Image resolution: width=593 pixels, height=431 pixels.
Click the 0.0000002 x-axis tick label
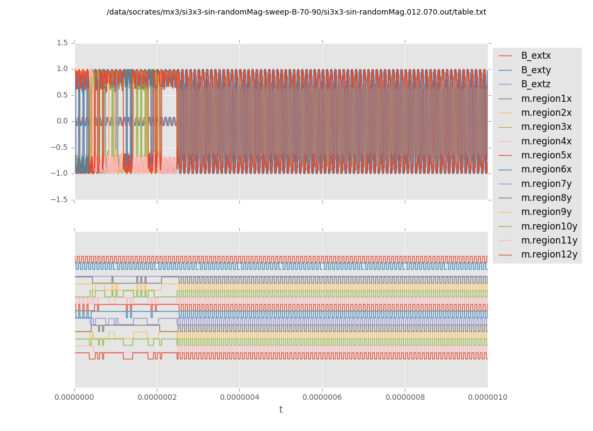pos(157,398)
